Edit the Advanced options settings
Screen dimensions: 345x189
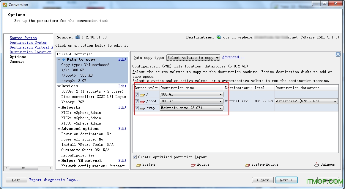[x=122, y=129]
